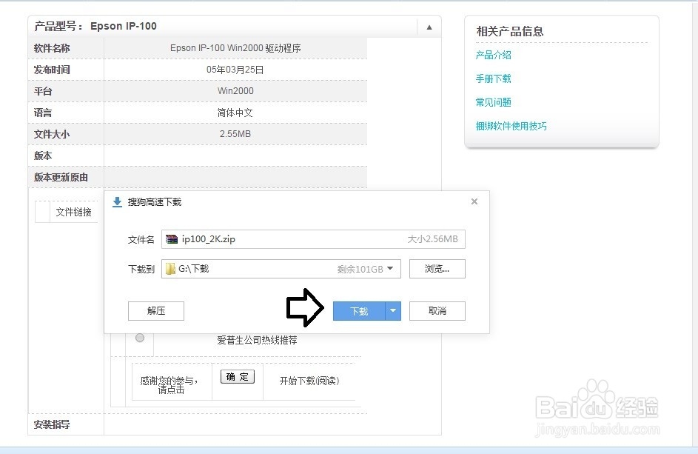Click the 软件名称 row label
Image resolution: width=698 pixels, height=454 pixels.
coord(52,48)
